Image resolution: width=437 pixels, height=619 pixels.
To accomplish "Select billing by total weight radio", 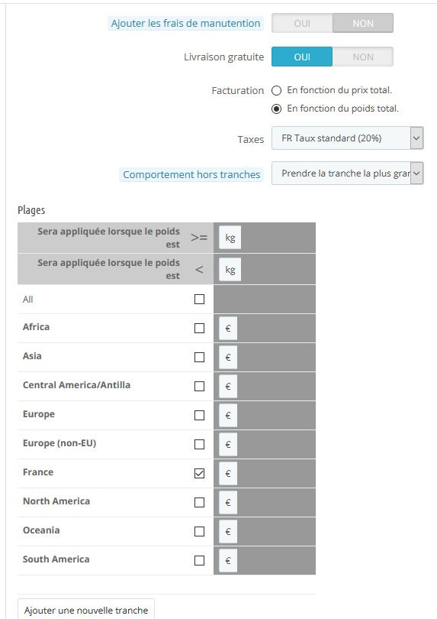I will point(277,109).
